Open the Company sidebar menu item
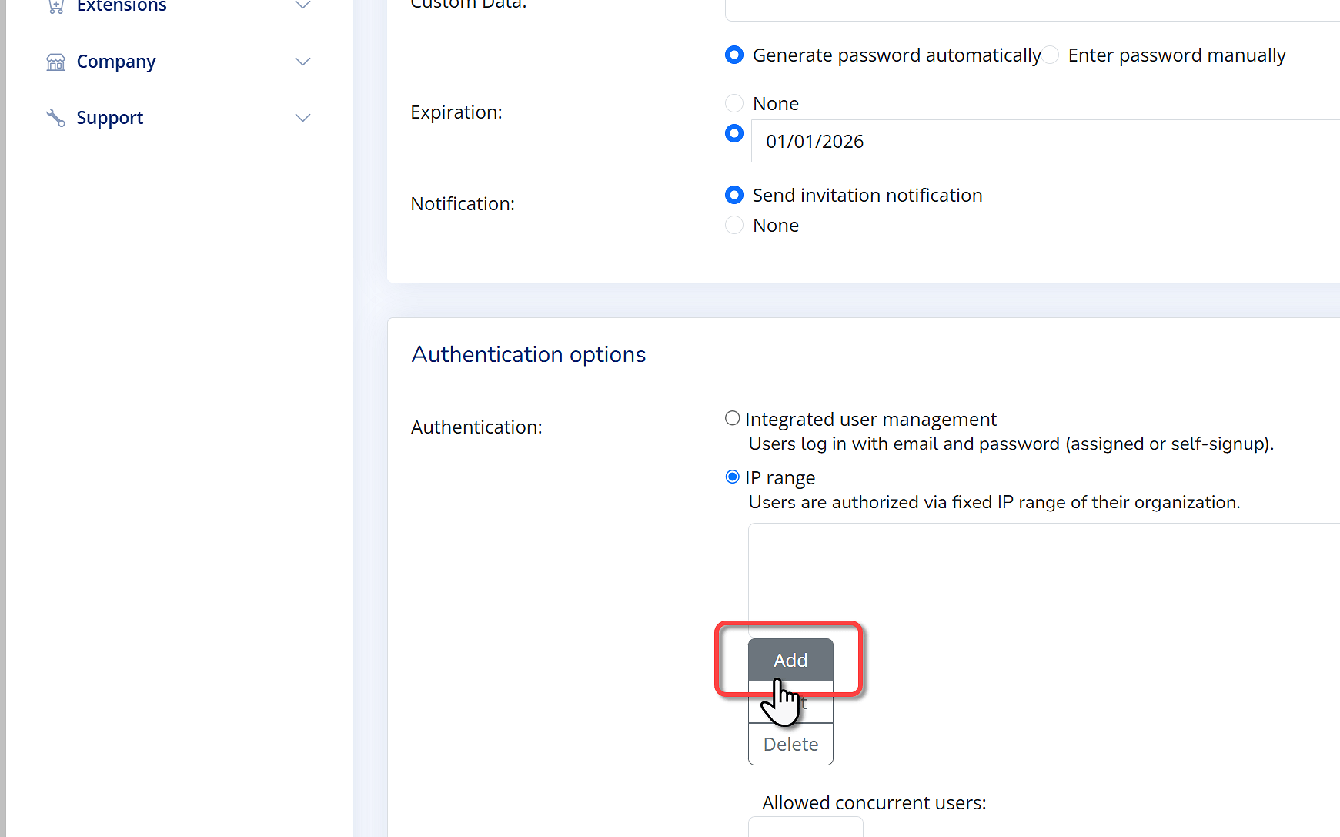 coord(115,62)
